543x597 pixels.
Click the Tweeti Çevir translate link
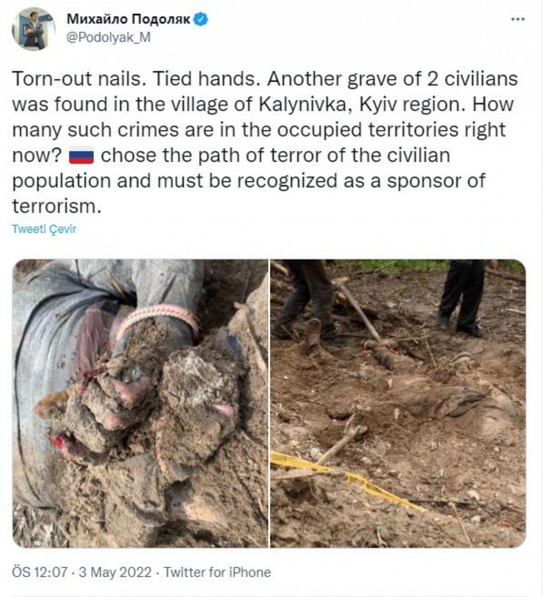click(44, 229)
